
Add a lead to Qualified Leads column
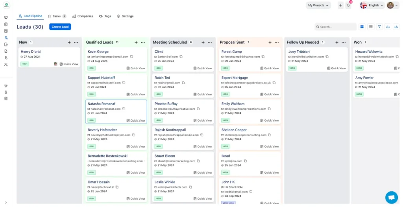(x=136, y=42)
